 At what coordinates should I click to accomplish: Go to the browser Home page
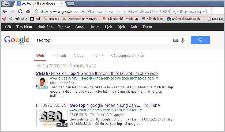point(28,11)
